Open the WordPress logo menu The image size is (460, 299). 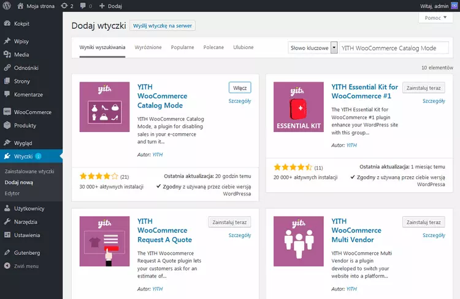click(7, 6)
